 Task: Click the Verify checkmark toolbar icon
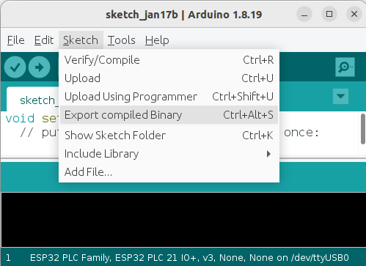pyautogui.click(x=15, y=67)
